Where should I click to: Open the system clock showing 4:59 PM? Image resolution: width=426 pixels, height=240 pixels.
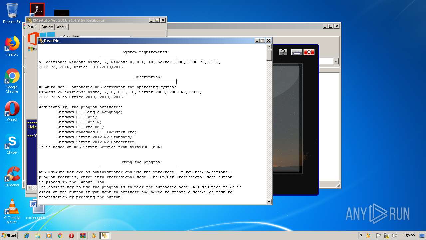tap(409, 236)
